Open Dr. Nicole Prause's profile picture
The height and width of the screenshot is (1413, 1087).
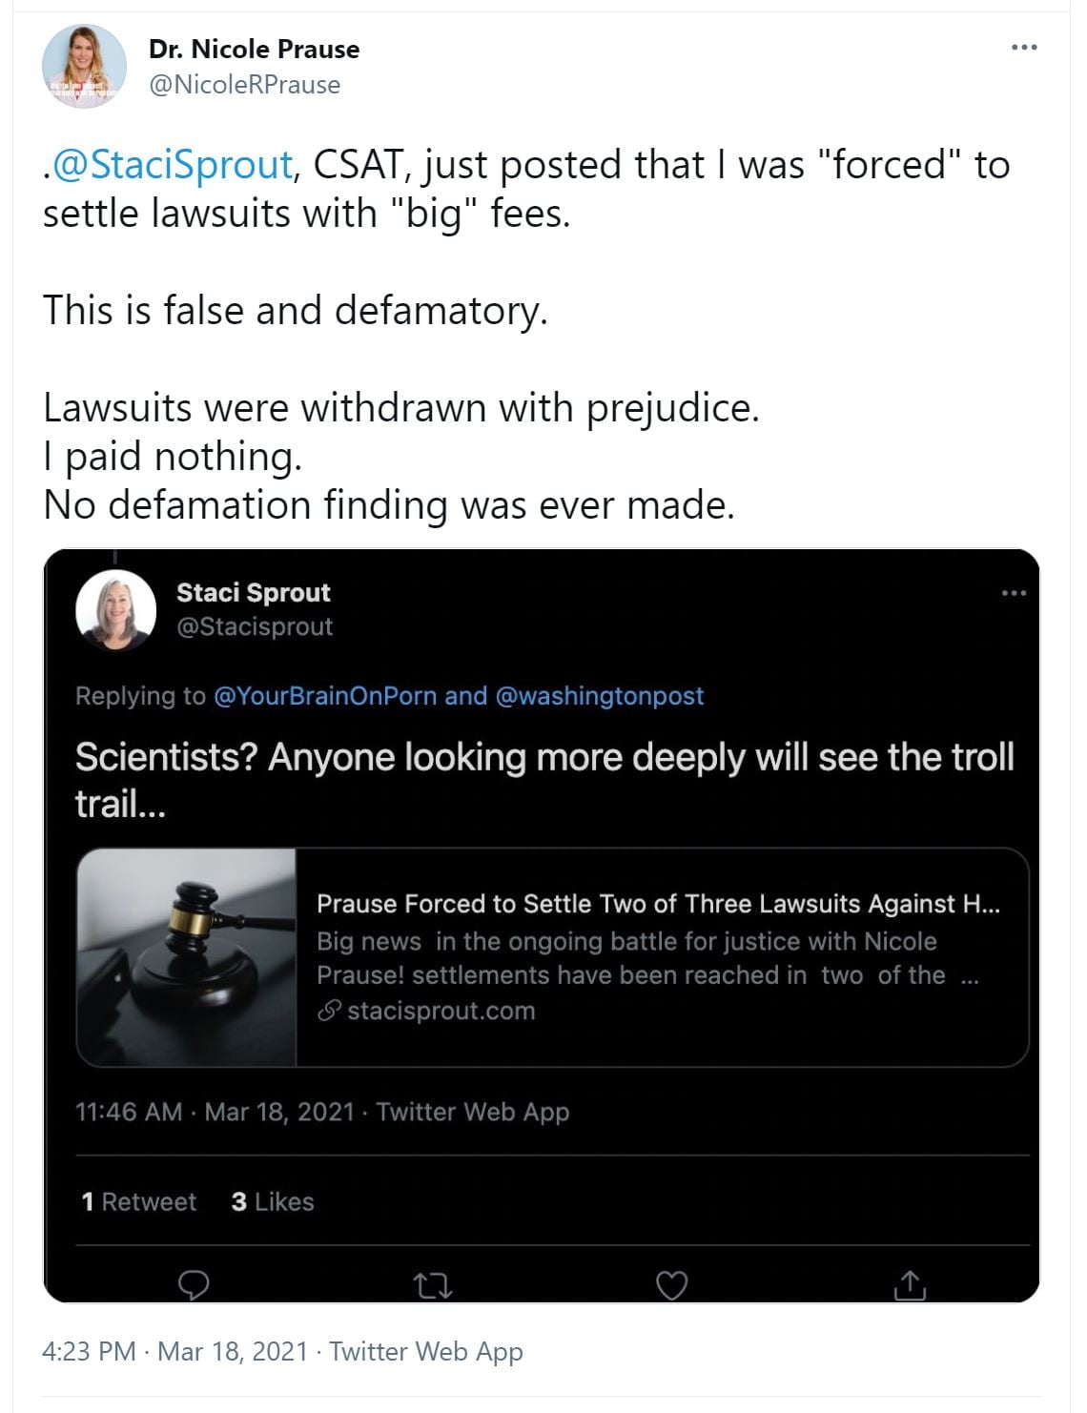(85, 67)
